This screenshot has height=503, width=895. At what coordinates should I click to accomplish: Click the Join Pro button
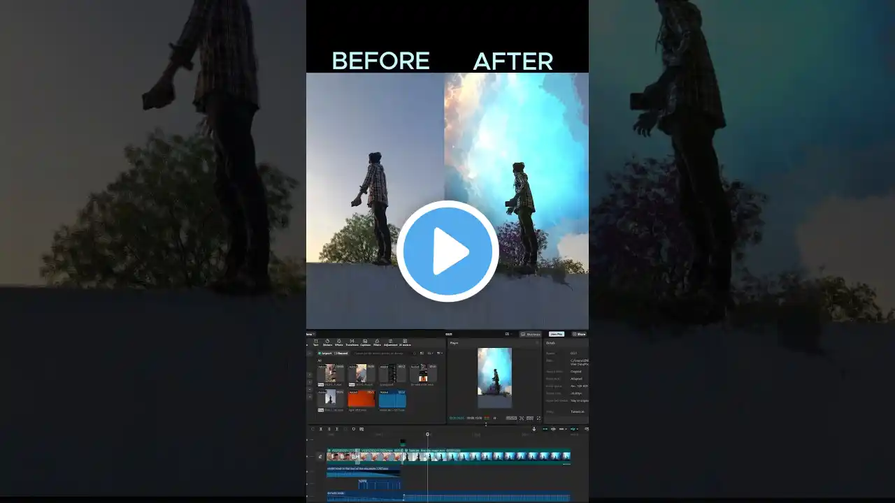tap(557, 334)
